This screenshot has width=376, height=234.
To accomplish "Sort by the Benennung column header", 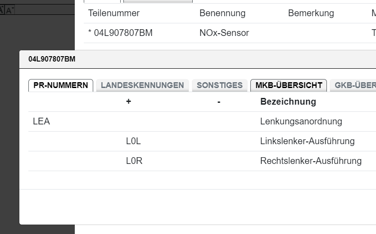I will pos(222,13).
